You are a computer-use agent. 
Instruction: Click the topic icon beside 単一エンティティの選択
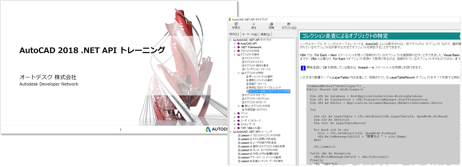point(247,76)
